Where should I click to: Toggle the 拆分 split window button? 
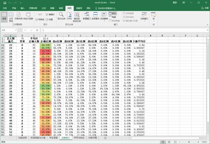click(113, 13)
